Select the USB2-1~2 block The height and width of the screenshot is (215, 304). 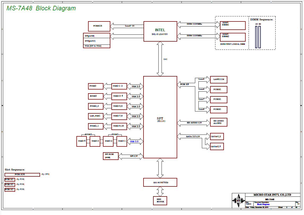[119, 86]
